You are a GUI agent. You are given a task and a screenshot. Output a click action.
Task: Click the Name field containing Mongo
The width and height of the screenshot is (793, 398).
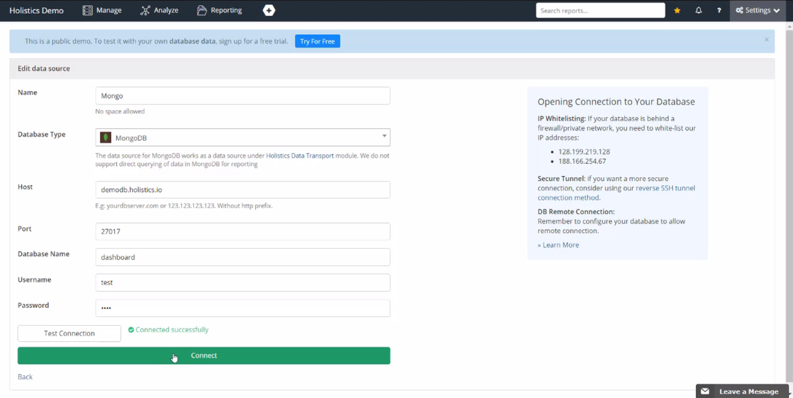click(243, 96)
